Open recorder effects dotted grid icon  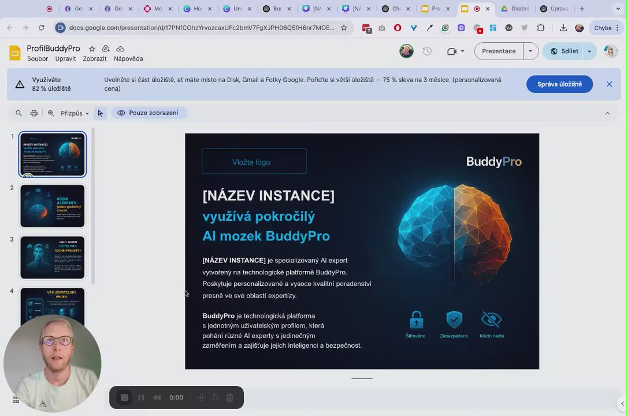pos(202,397)
